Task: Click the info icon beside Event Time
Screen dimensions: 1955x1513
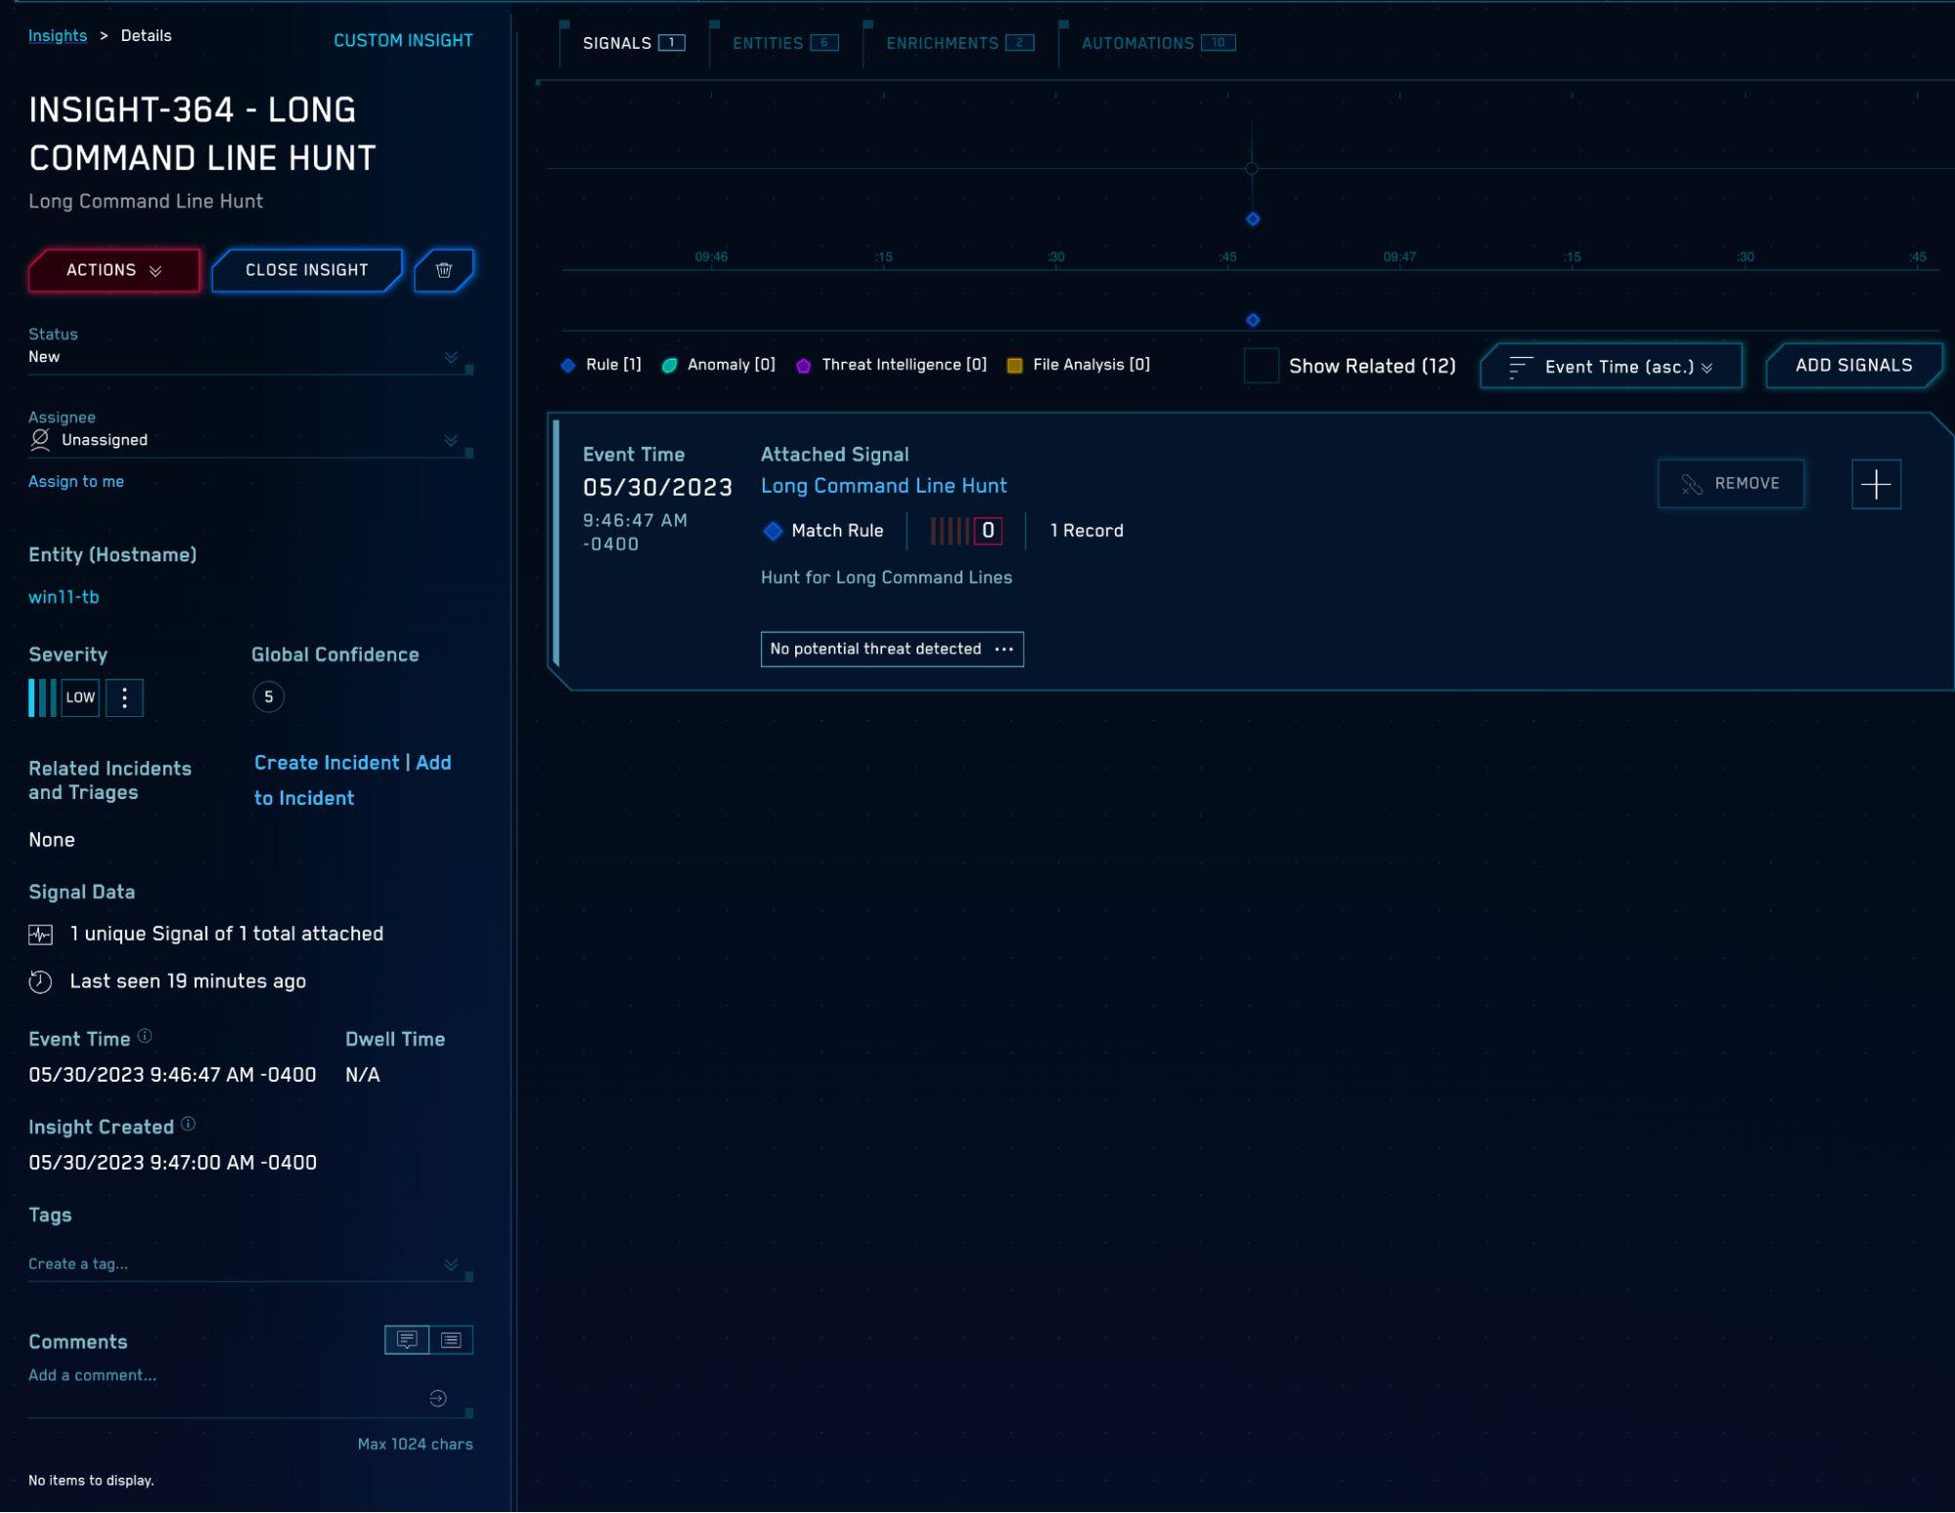Action: (x=143, y=1035)
